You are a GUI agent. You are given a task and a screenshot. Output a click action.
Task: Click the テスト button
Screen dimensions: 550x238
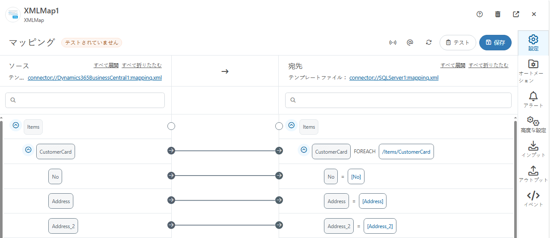click(458, 43)
